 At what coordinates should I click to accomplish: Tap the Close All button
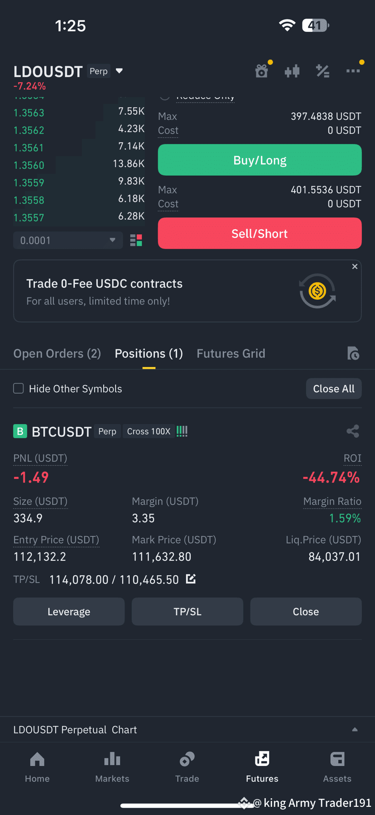point(334,389)
